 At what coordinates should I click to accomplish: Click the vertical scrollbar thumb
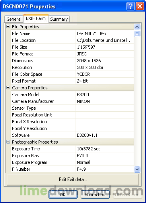[137, 34]
